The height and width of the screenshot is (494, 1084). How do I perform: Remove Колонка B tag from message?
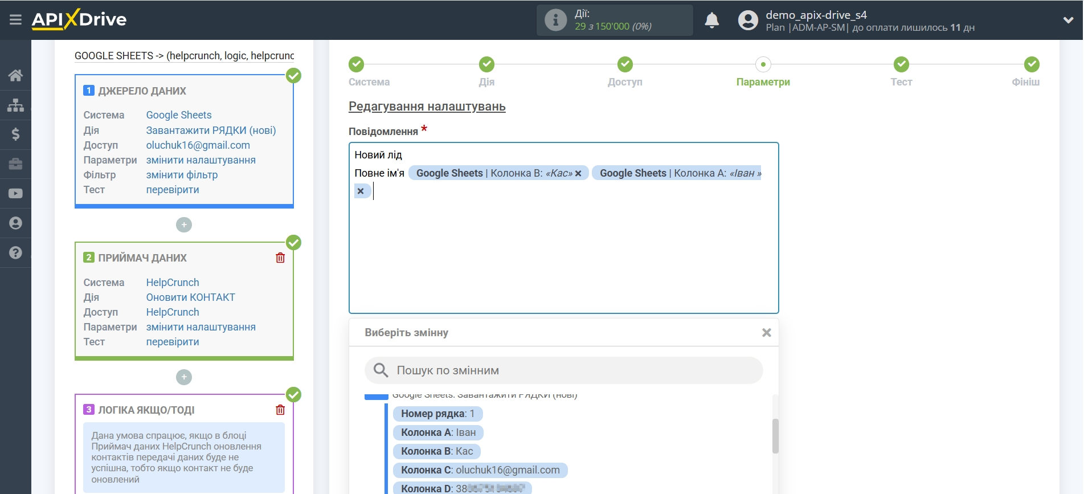(x=578, y=173)
